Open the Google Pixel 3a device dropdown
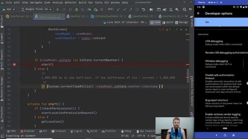 point(36,9)
